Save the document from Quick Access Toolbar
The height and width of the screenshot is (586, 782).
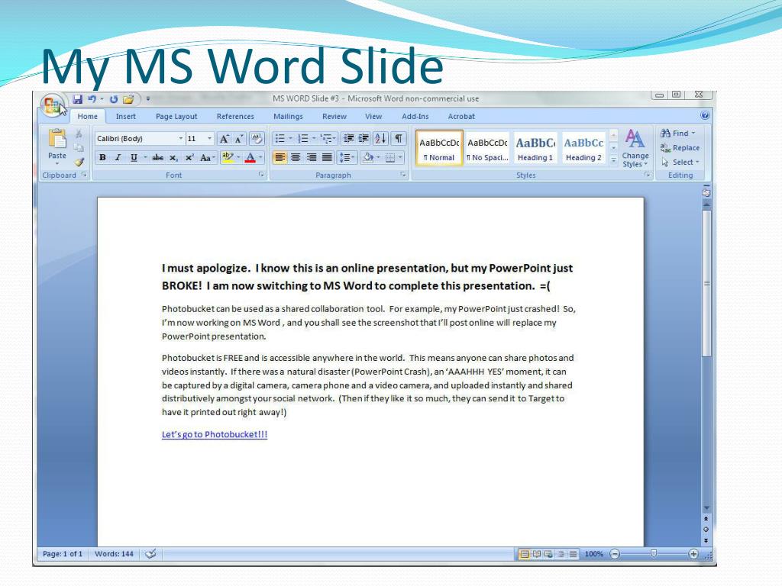78,99
